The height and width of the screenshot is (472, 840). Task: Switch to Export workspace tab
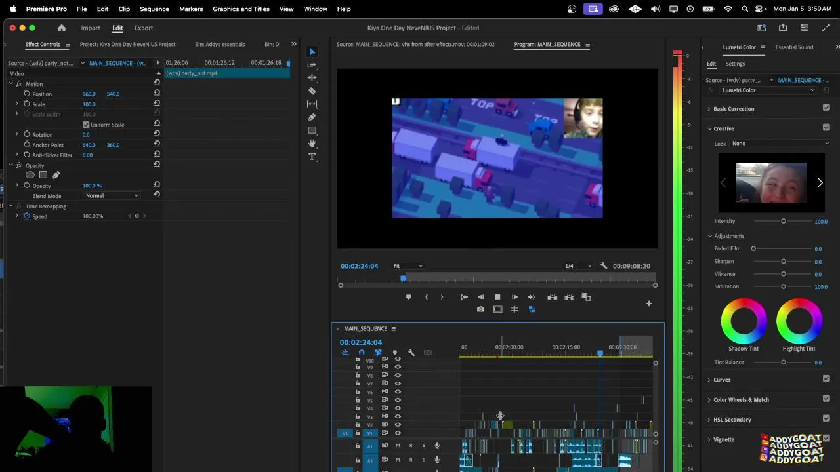click(x=144, y=28)
